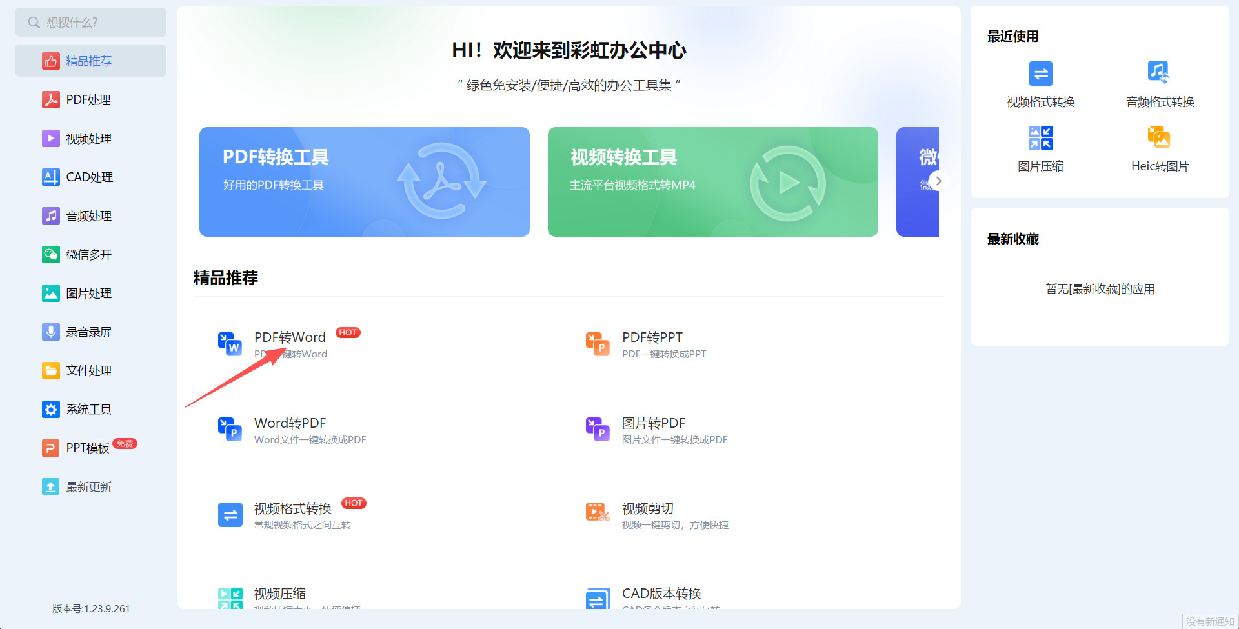Open the PDF处理 sidebar icon
This screenshot has height=629, width=1239.
(x=51, y=99)
